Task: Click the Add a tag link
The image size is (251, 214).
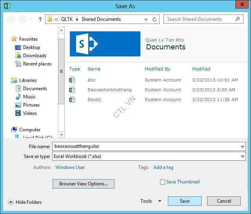Action: [163, 167]
